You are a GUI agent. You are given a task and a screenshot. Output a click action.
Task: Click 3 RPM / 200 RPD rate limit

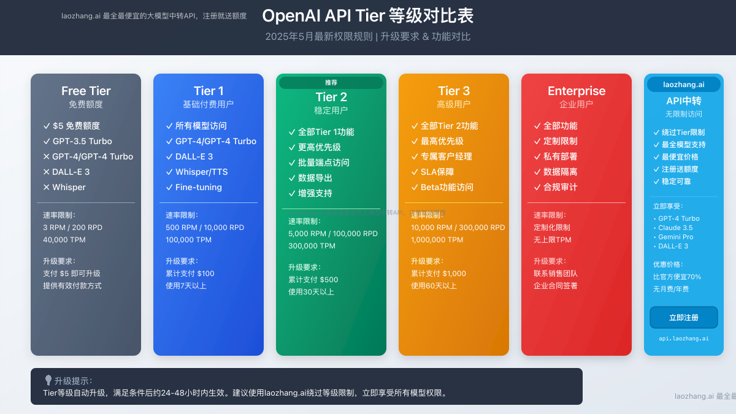(72, 228)
